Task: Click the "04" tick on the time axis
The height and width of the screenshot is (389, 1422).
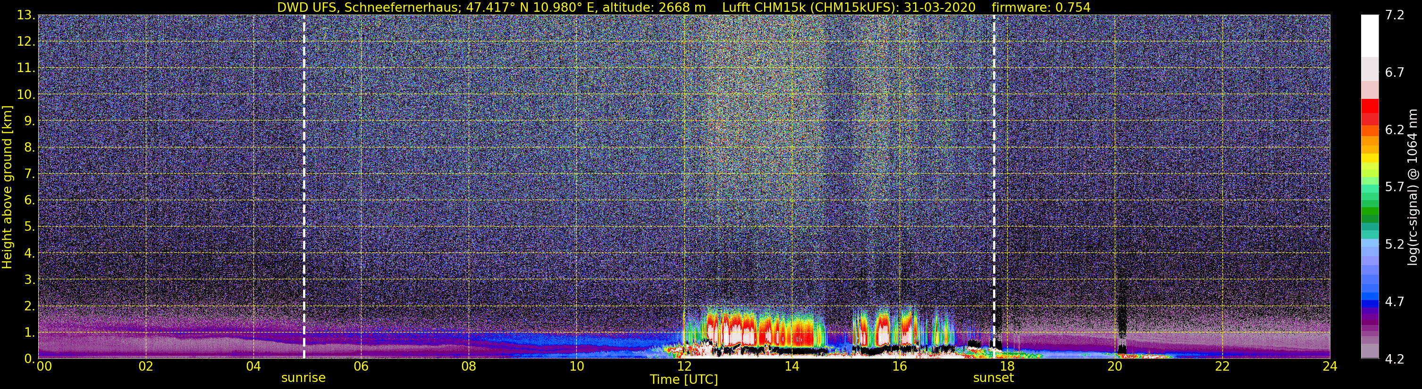Action: coord(253,367)
